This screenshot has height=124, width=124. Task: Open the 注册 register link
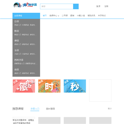tap(106, 7)
